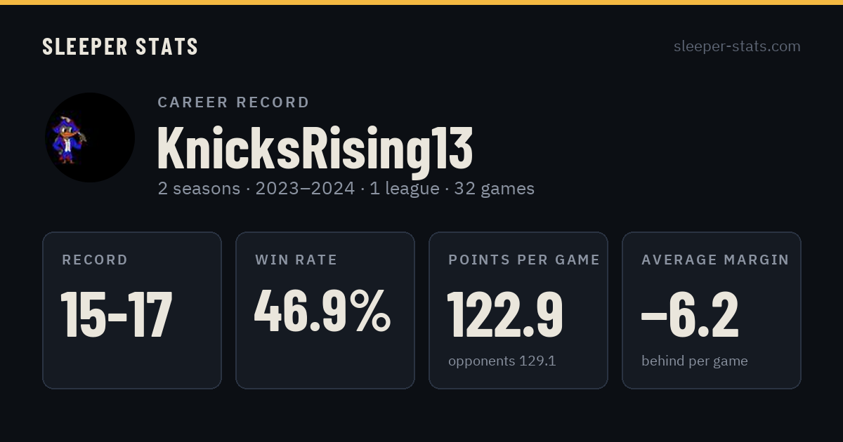The image size is (843, 442).
Task: Click the 122.9 points value
Action: (505, 314)
